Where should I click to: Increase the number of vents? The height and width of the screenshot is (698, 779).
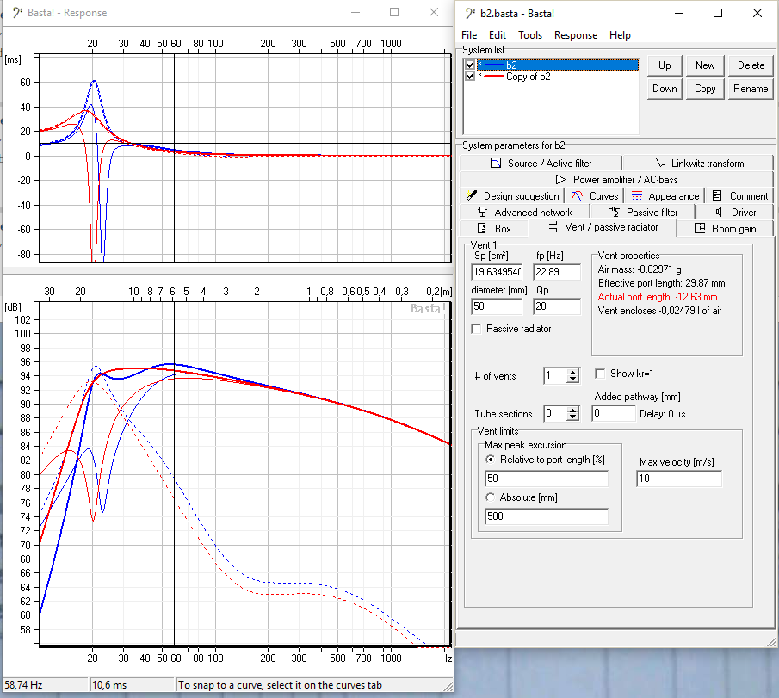pyautogui.click(x=572, y=372)
